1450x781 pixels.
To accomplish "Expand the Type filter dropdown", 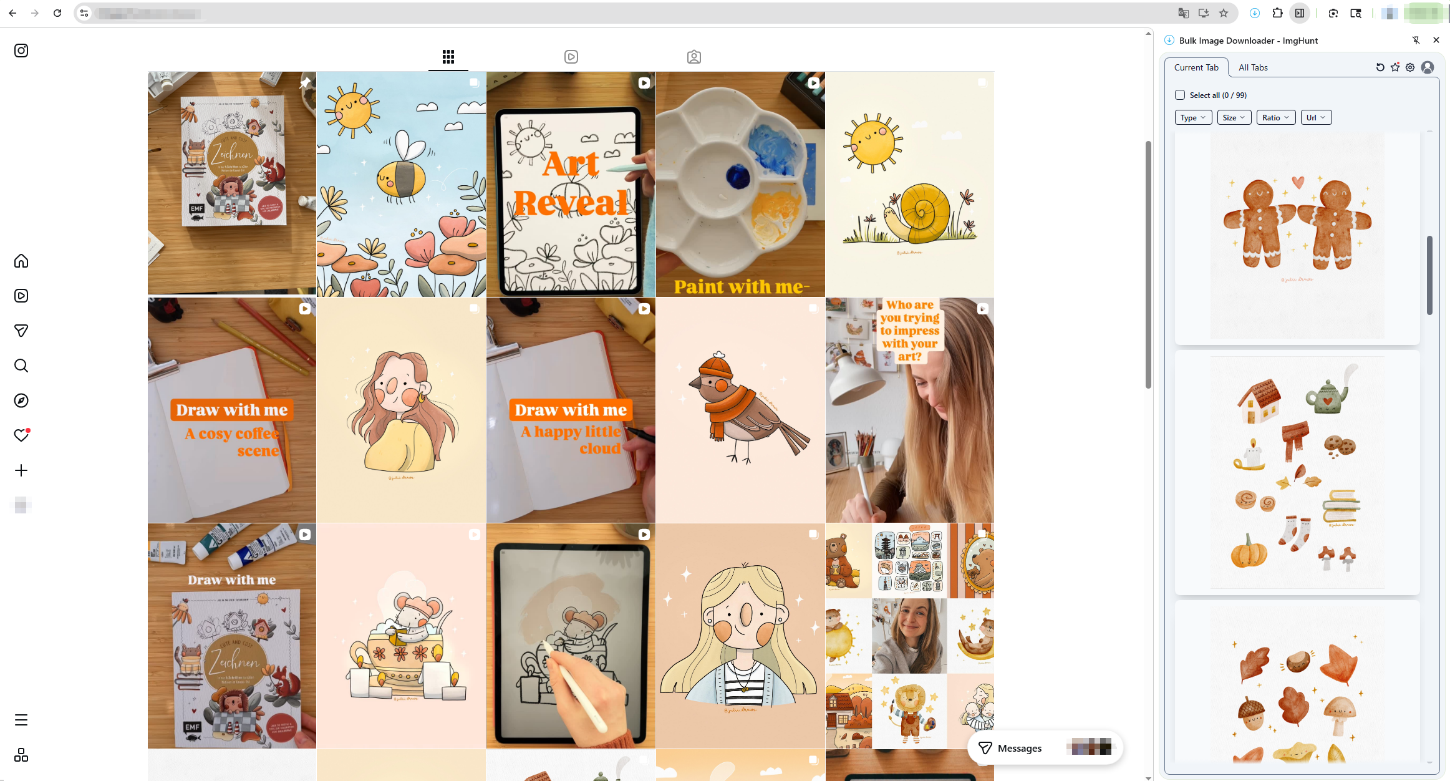I will (1193, 117).
